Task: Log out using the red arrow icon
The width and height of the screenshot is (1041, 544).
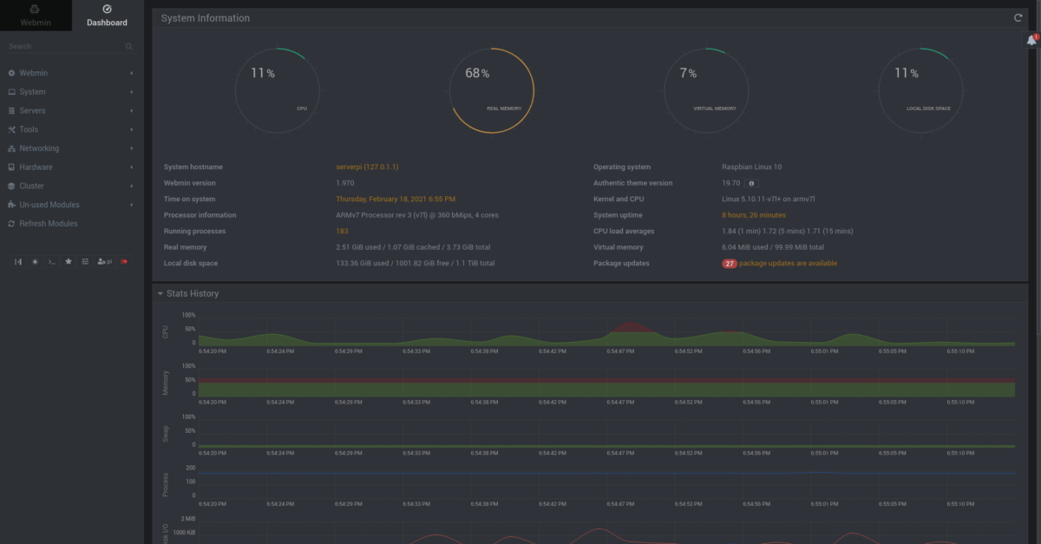Action: tap(125, 261)
